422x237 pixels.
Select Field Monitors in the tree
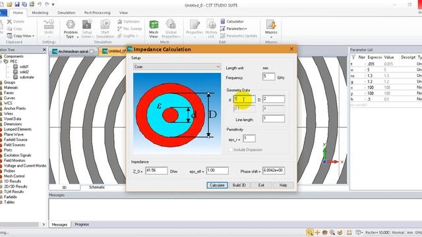point(15,161)
